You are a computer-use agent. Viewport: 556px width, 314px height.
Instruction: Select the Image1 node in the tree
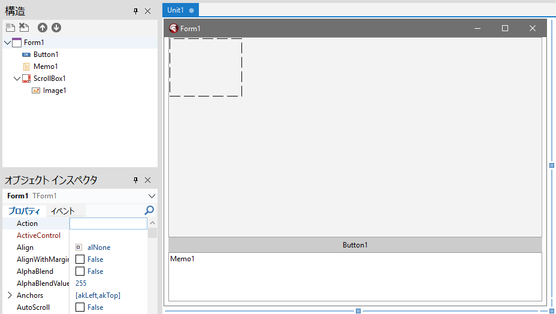[x=54, y=90]
